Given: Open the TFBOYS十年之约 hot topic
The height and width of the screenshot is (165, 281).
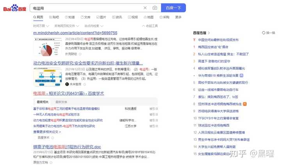Looking at the screenshot, I should coord(218,118).
